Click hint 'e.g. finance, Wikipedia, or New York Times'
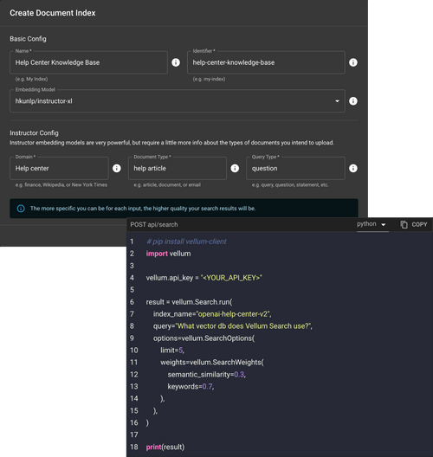 click(x=61, y=184)
